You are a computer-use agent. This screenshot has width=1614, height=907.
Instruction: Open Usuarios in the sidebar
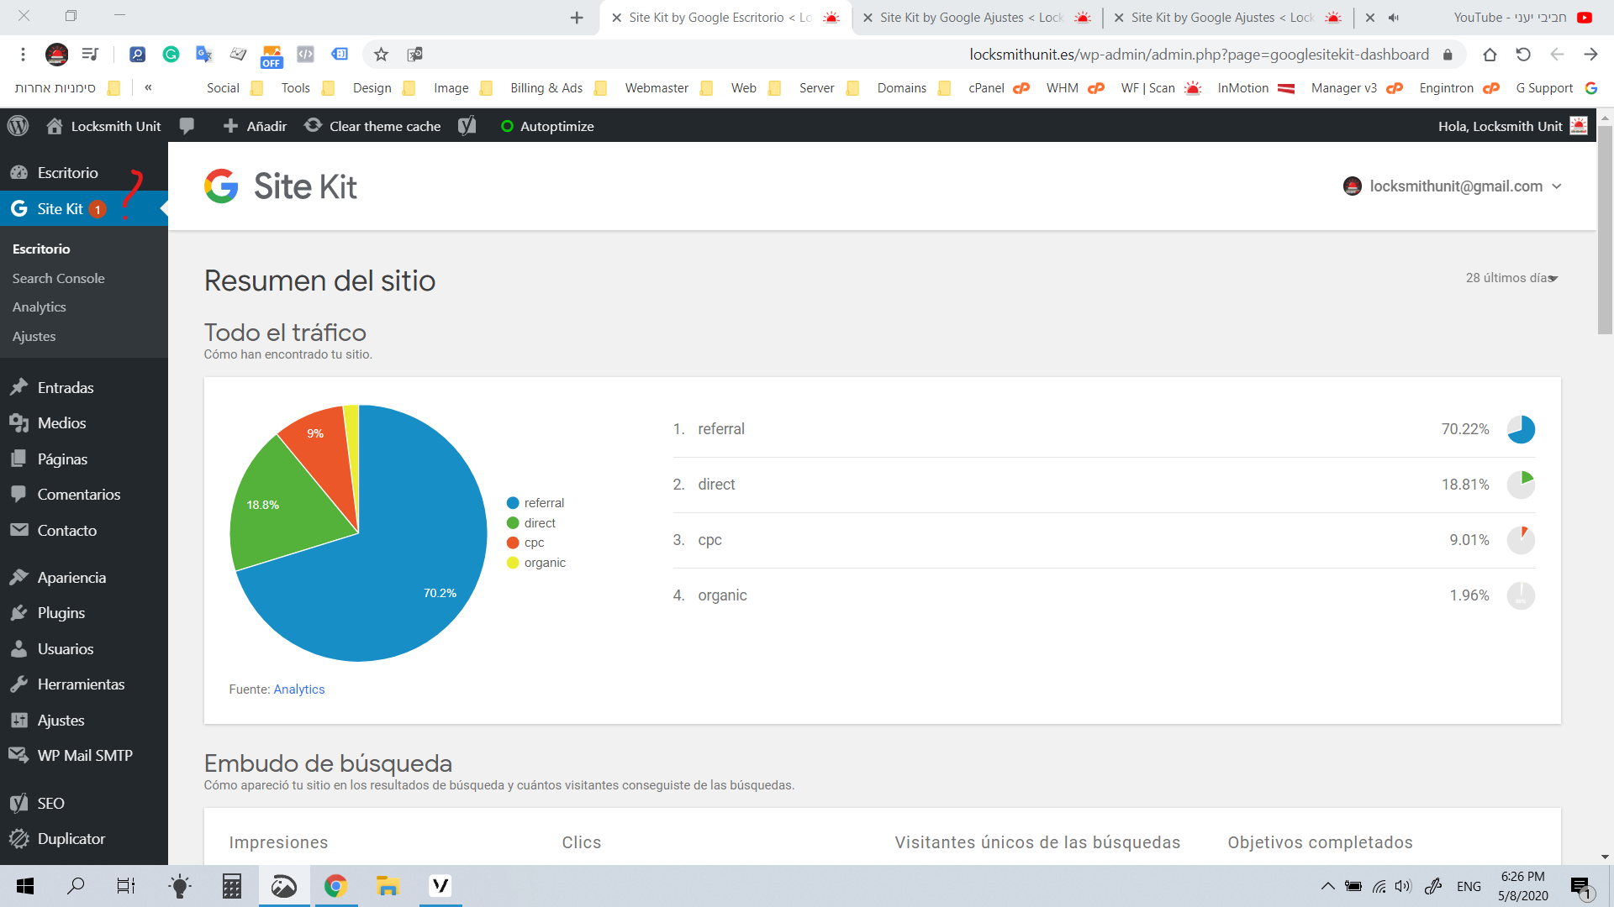(x=84, y=649)
